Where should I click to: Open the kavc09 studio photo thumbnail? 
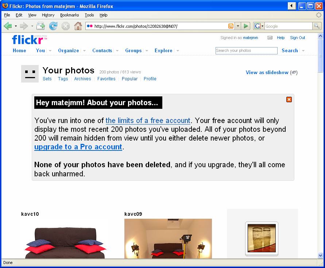[168, 238]
